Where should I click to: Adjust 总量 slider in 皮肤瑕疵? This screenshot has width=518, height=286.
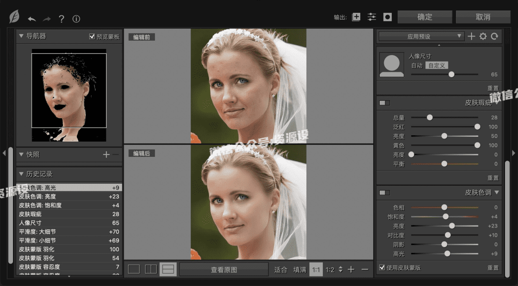(444, 118)
